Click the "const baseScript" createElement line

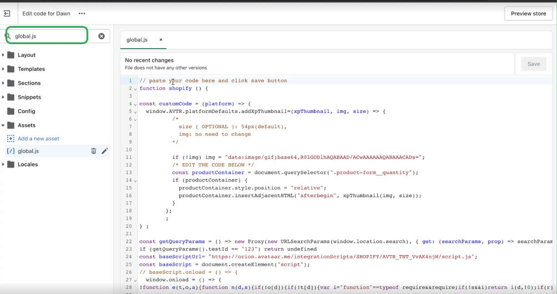click(x=224, y=264)
